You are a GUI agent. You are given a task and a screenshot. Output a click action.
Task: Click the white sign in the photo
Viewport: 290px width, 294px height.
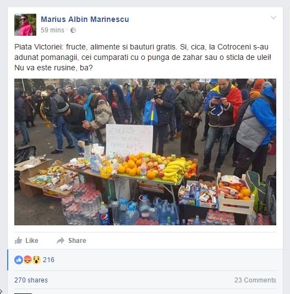click(x=129, y=140)
